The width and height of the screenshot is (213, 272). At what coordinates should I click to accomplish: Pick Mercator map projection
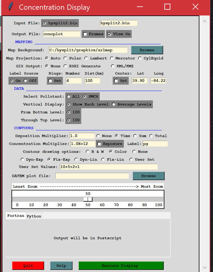coord(112,58)
